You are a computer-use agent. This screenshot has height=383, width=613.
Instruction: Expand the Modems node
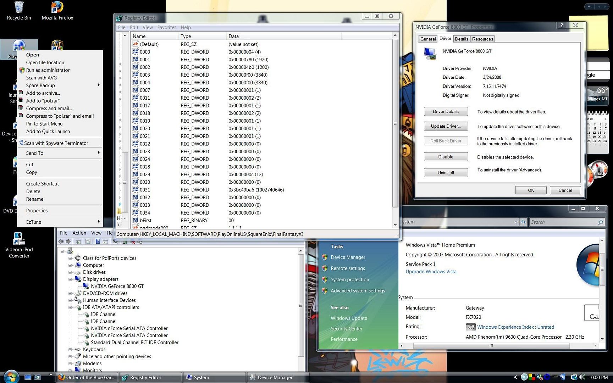coord(70,363)
